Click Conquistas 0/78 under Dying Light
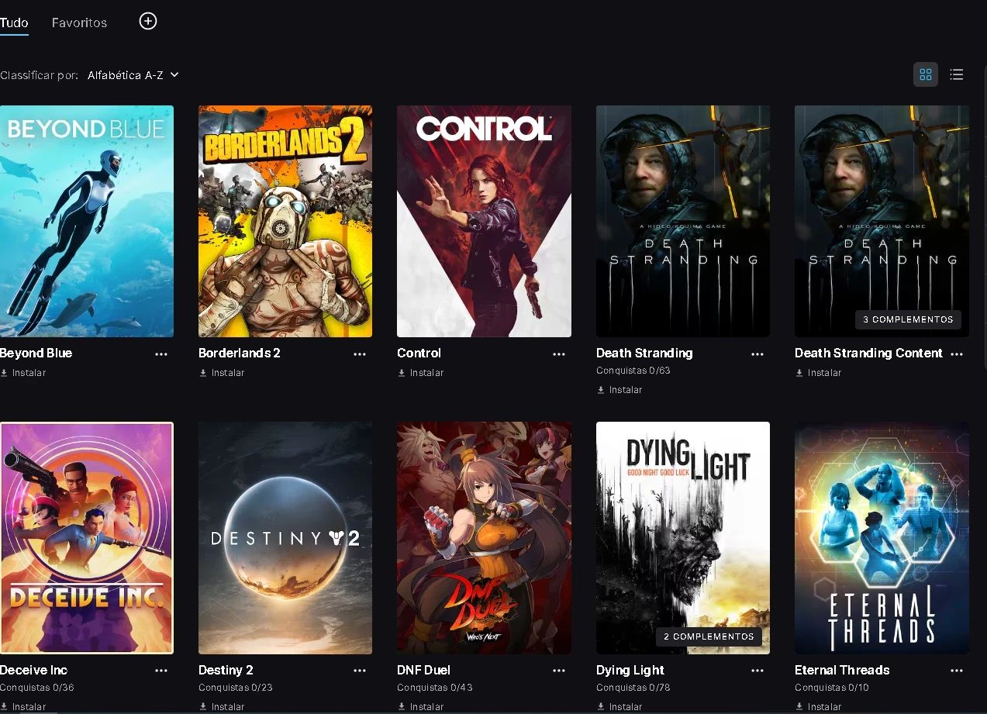This screenshot has height=714, width=987. 633,688
